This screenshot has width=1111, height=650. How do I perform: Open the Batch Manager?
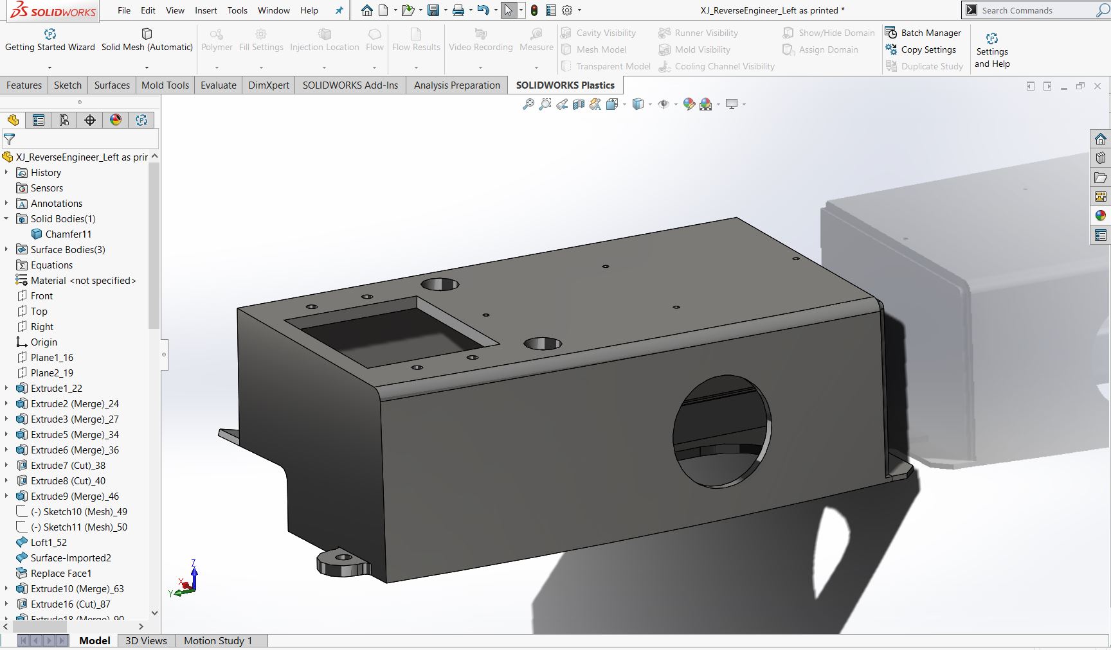tap(923, 33)
